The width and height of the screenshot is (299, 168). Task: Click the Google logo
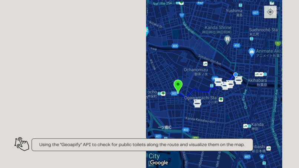point(159,162)
